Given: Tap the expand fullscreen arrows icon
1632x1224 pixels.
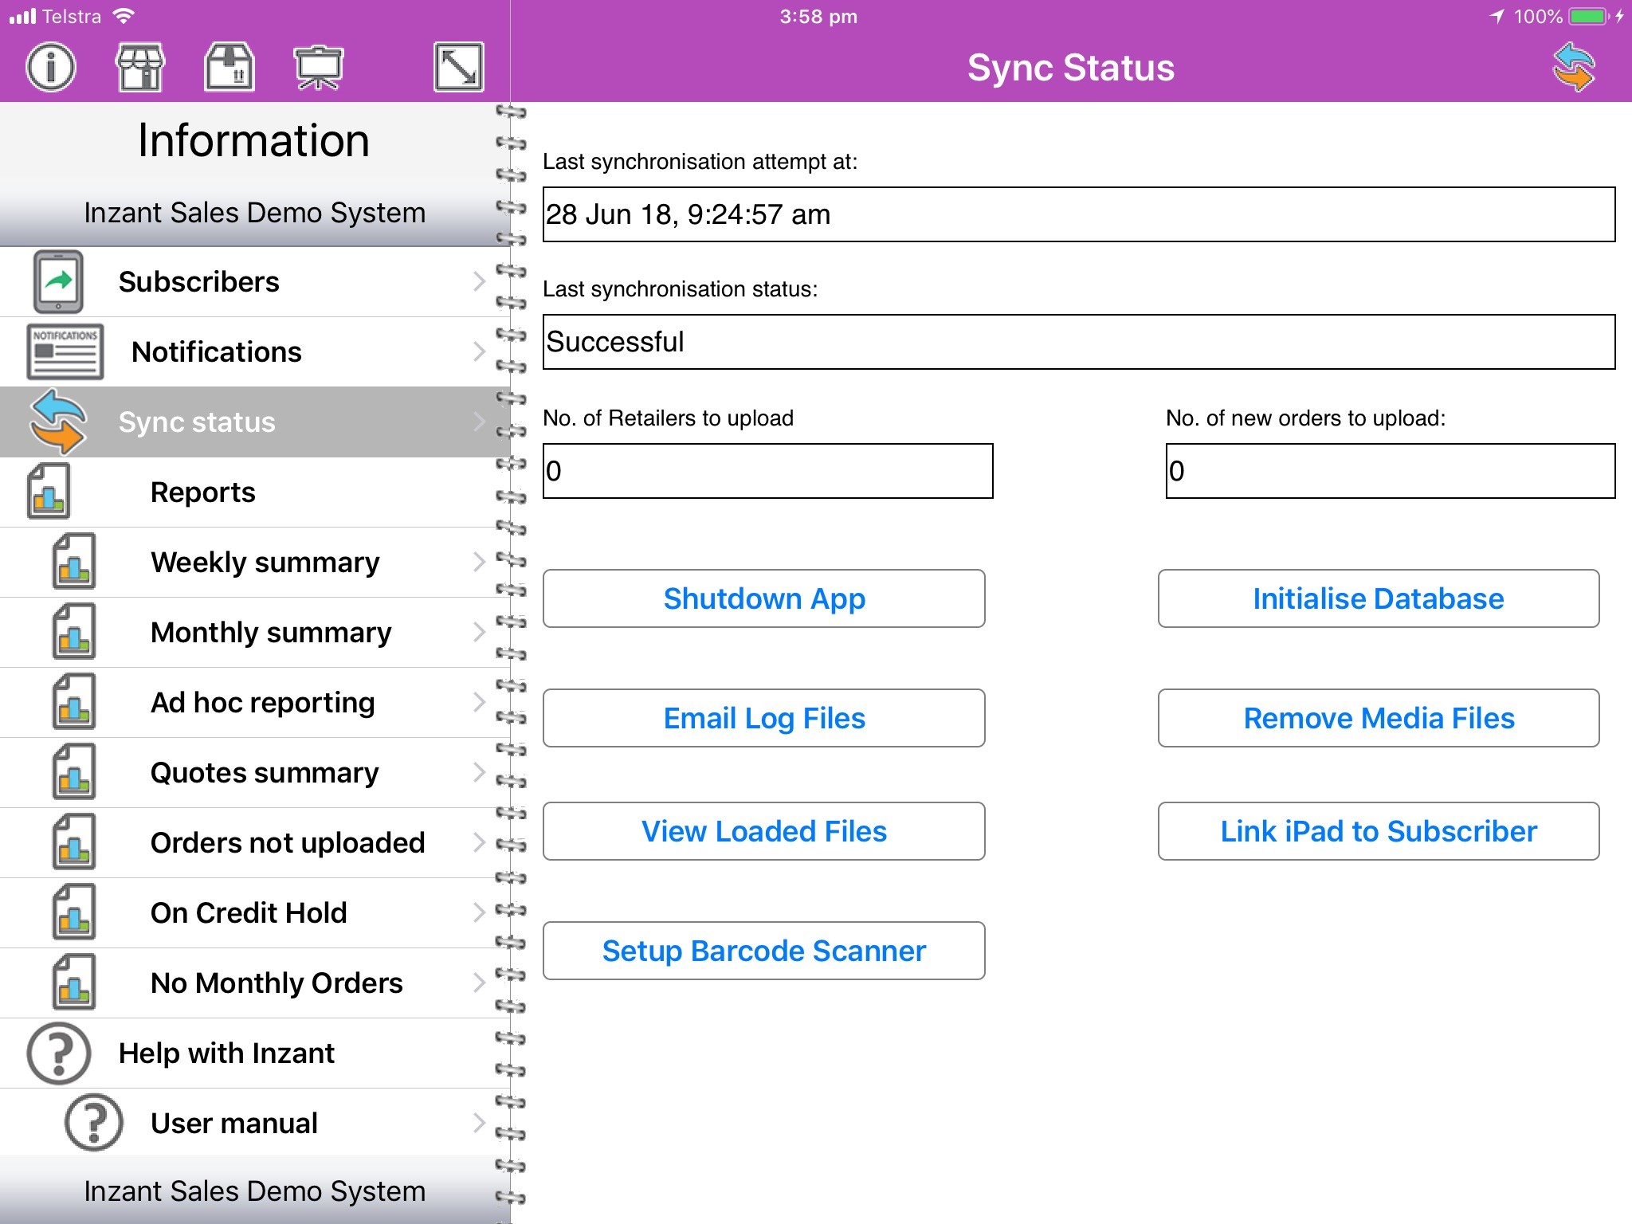Looking at the screenshot, I should pos(458,67).
